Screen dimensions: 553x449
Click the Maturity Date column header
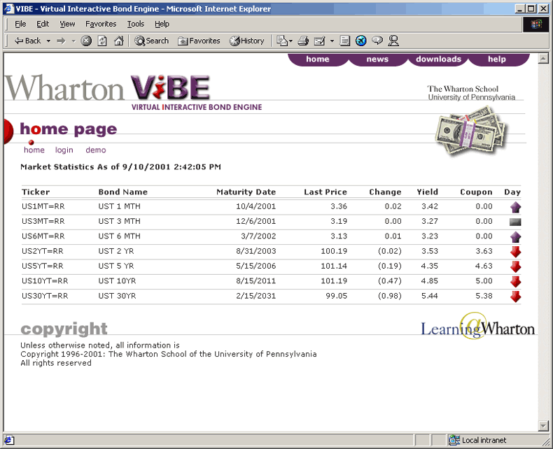[246, 192]
